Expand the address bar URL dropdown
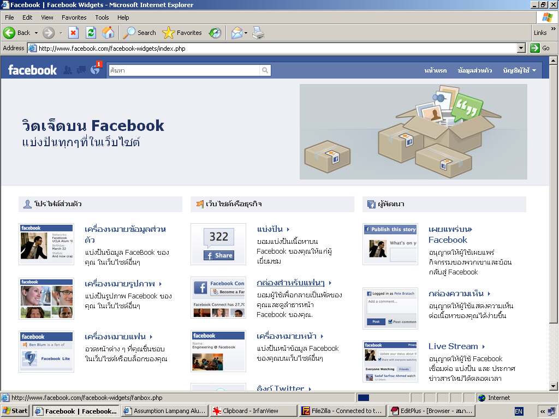 [x=520, y=48]
